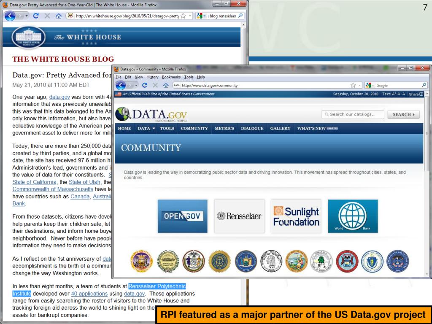
Task: Follow the 'Commonwealth of Massachusetts' link
Action: [53, 189]
